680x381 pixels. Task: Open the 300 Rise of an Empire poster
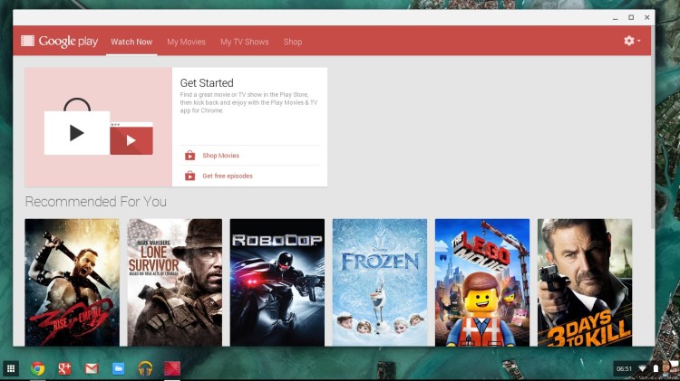pos(72,282)
